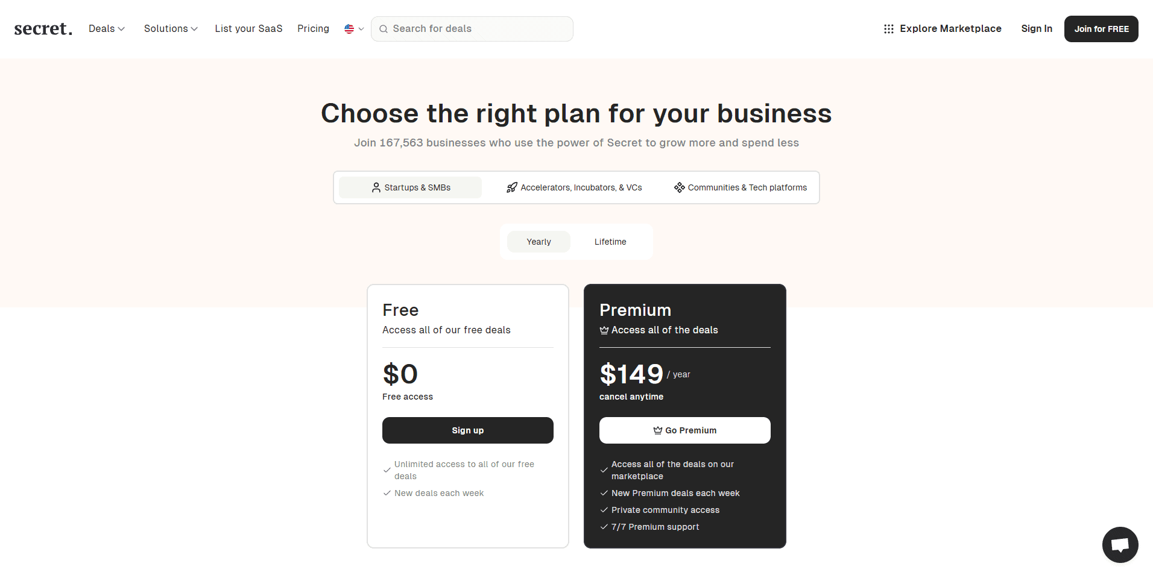Click the Sign up button on Free plan
1153x575 pixels.
(x=468, y=430)
